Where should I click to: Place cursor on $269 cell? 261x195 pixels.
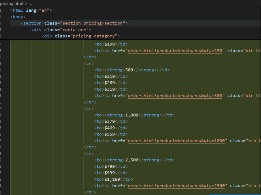coord(111,83)
